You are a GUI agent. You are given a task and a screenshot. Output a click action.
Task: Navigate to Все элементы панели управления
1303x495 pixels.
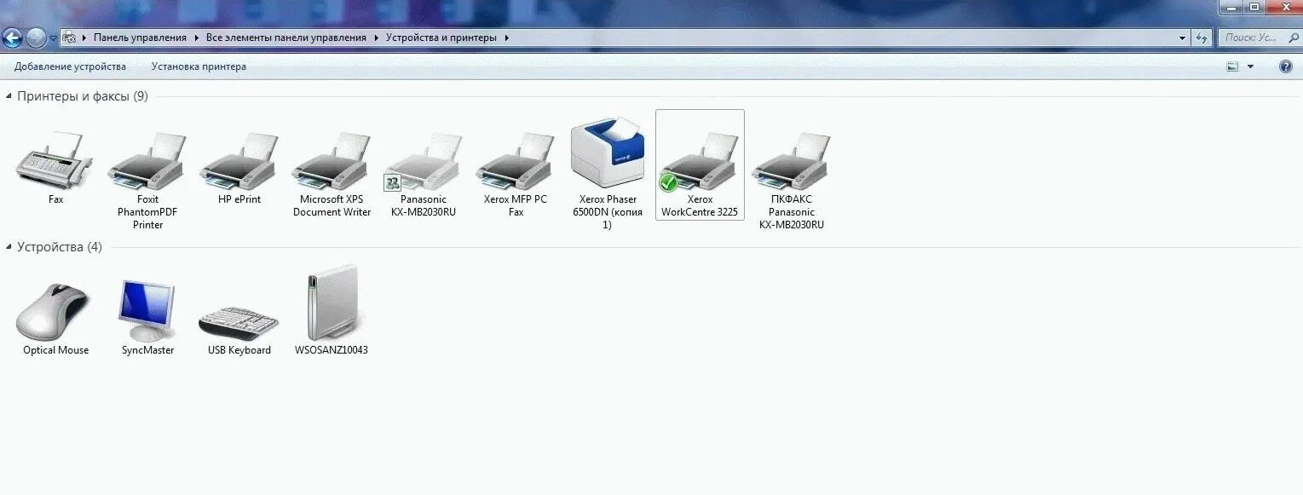click(286, 37)
